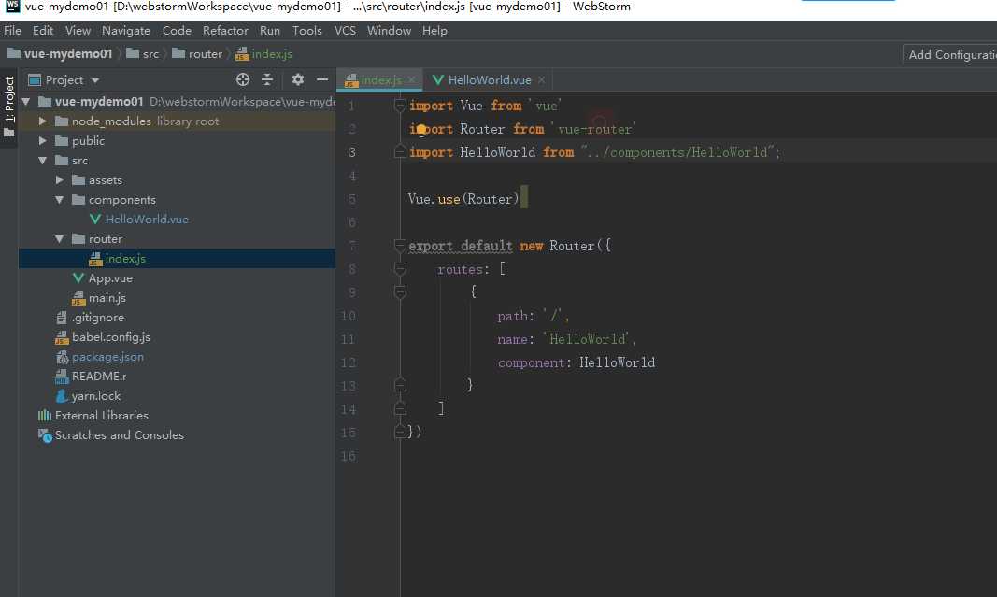
Task: Select main.js in the project tree
Action: [x=107, y=297]
